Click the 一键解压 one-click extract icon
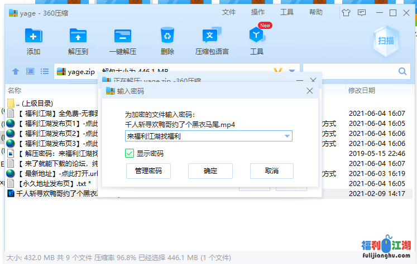Image resolution: width=417 pixels, height=264 pixels. (x=123, y=37)
